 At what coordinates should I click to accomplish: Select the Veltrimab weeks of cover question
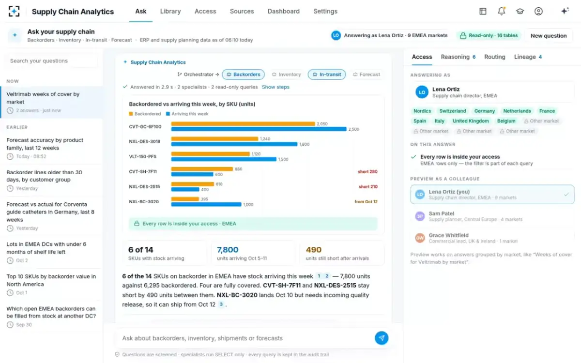click(x=51, y=102)
